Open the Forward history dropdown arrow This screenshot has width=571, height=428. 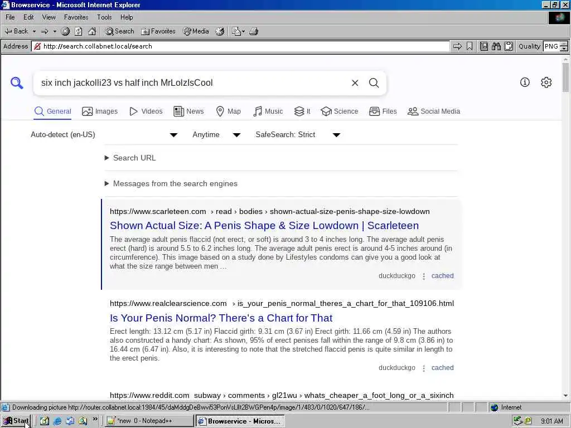pos(55,31)
